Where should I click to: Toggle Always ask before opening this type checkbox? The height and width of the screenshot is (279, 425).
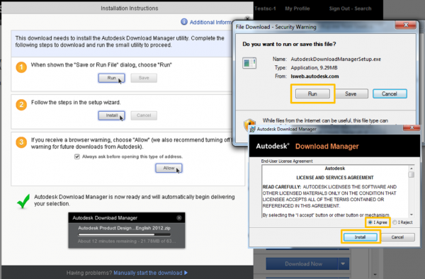[x=77, y=156]
